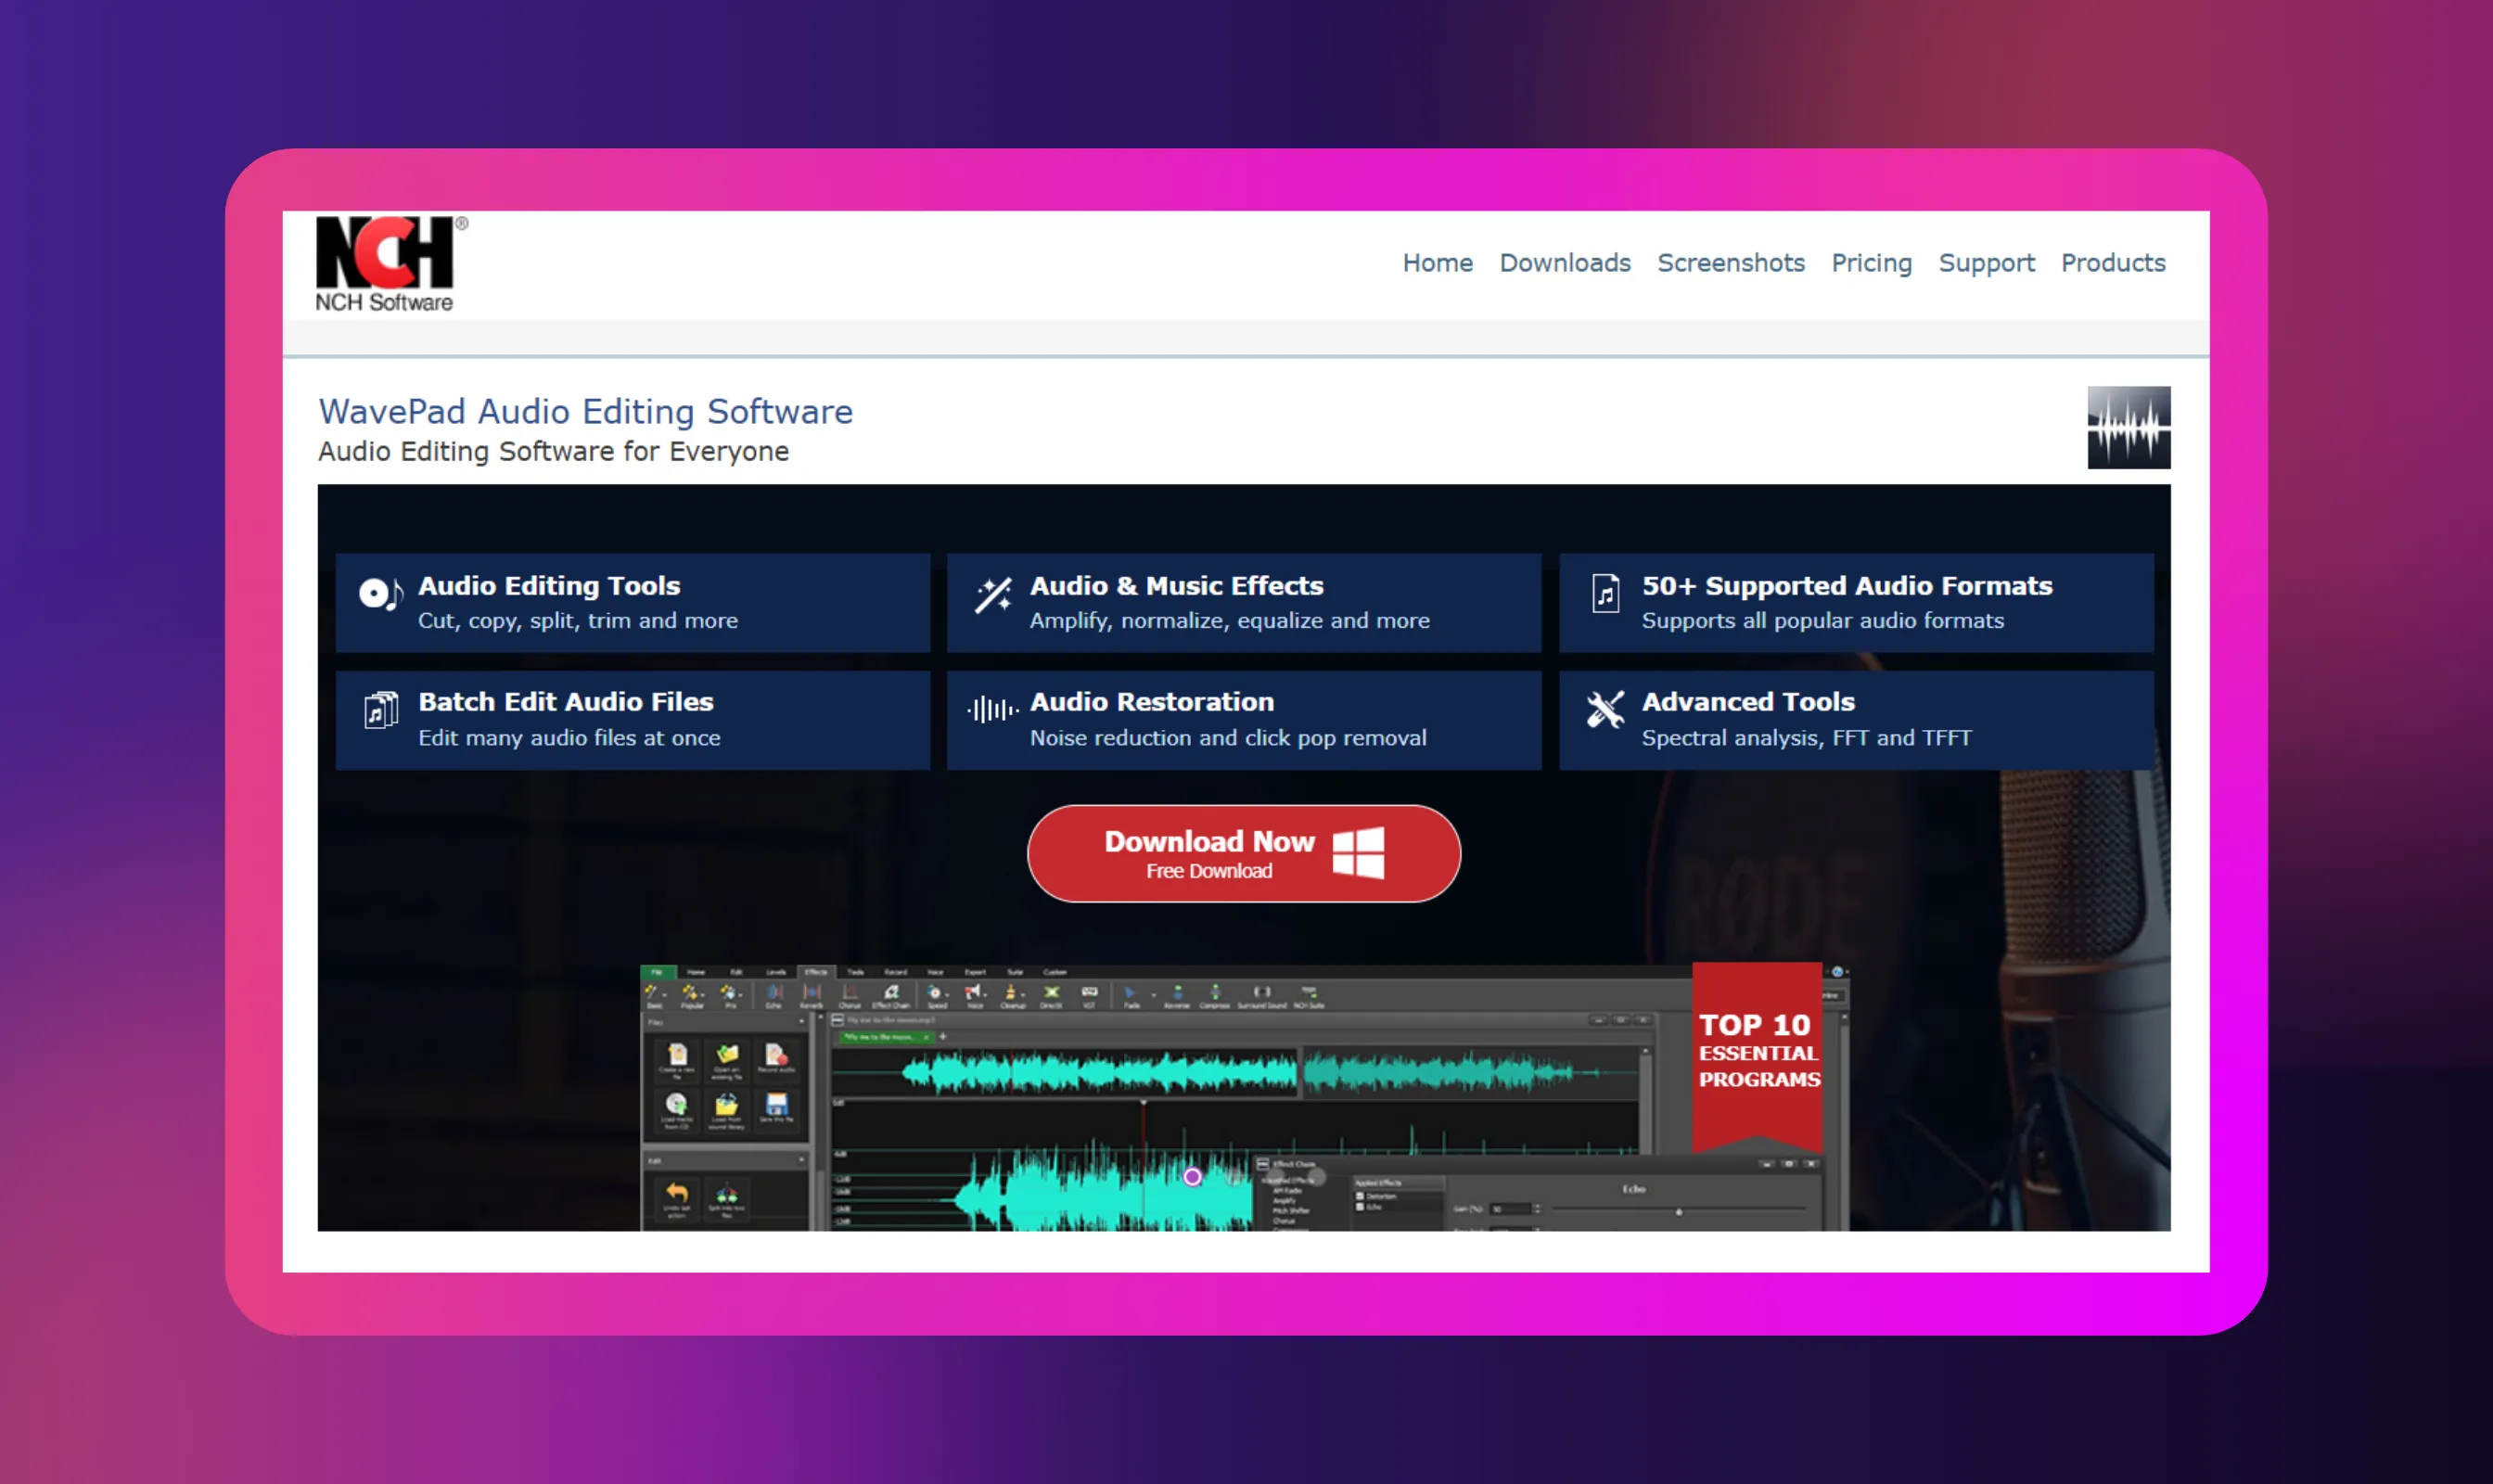Click the Advanced Tools wrench icon
Viewport: 2493px width, 1484px height.
pos(1605,710)
